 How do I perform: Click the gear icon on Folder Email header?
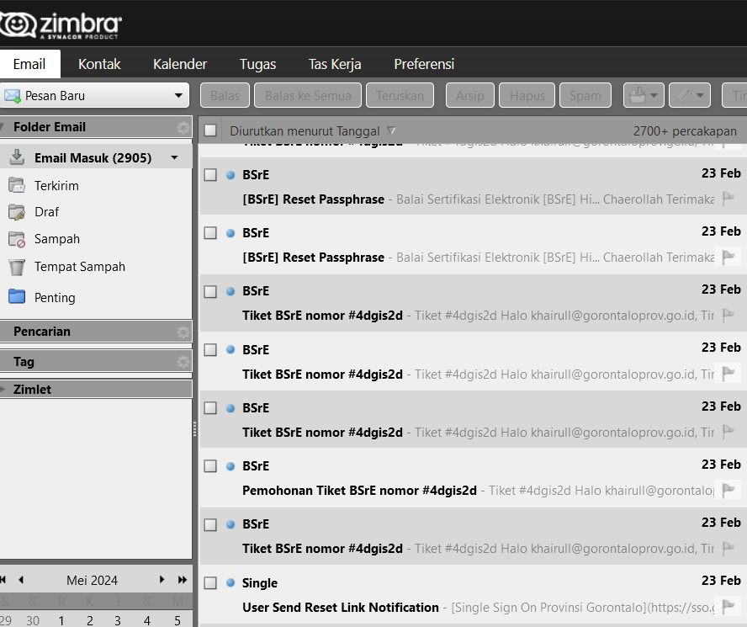click(183, 127)
